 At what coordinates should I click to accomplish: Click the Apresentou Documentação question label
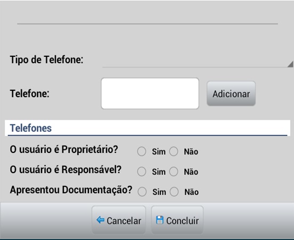(x=71, y=190)
